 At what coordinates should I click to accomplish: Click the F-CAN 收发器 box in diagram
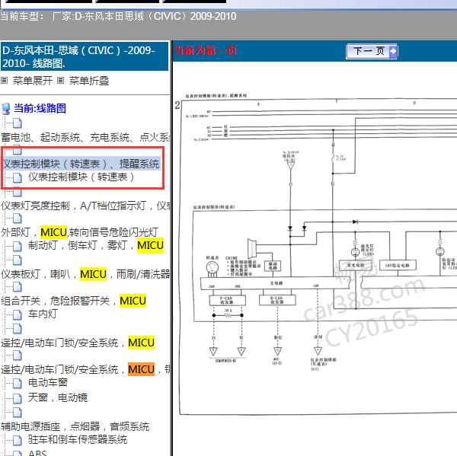pyautogui.click(x=227, y=301)
